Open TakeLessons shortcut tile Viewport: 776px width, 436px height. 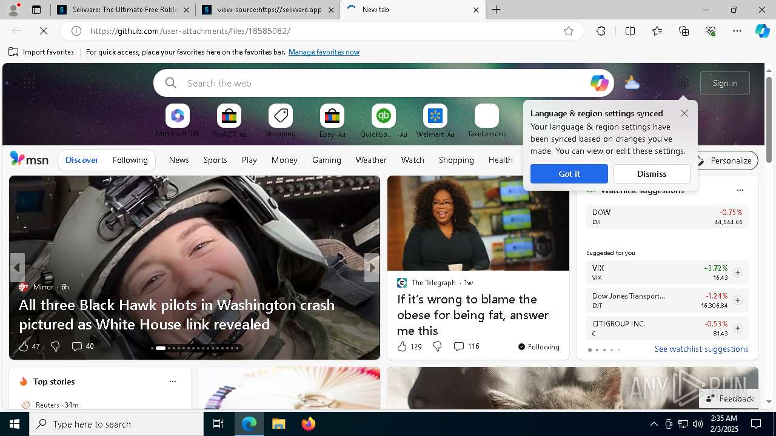tap(486, 121)
